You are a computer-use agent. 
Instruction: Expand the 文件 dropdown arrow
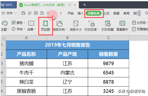[16, 13]
